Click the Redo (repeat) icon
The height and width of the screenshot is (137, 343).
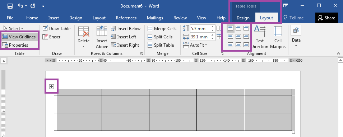pyautogui.click(x=33, y=6)
